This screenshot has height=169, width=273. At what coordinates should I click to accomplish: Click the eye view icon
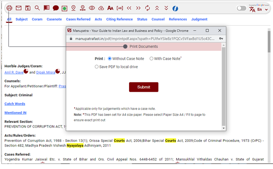click(x=92, y=8)
